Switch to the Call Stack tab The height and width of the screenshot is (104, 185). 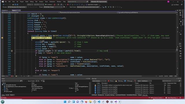[94, 95]
